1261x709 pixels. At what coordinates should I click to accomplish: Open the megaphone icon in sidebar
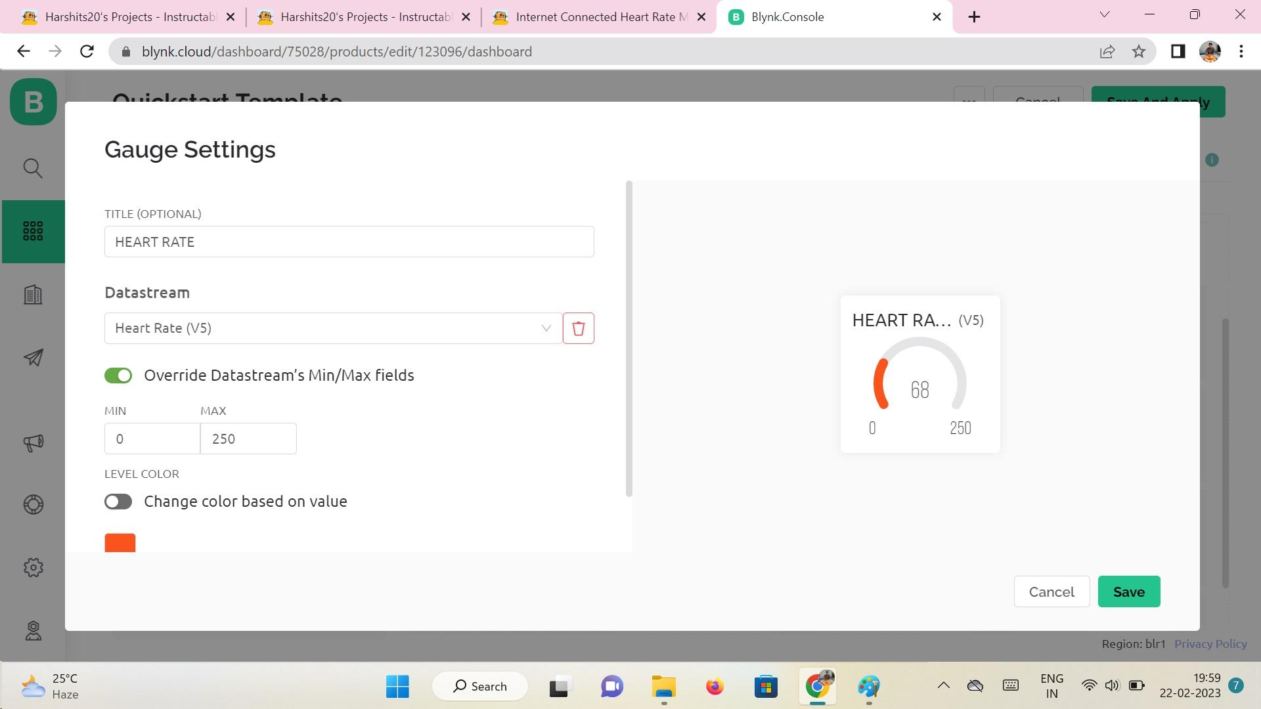tap(33, 442)
